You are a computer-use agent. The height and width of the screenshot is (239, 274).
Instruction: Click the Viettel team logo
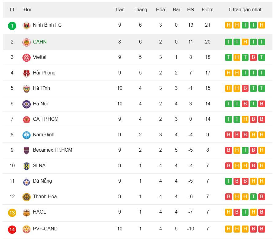[x=26, y=58]
